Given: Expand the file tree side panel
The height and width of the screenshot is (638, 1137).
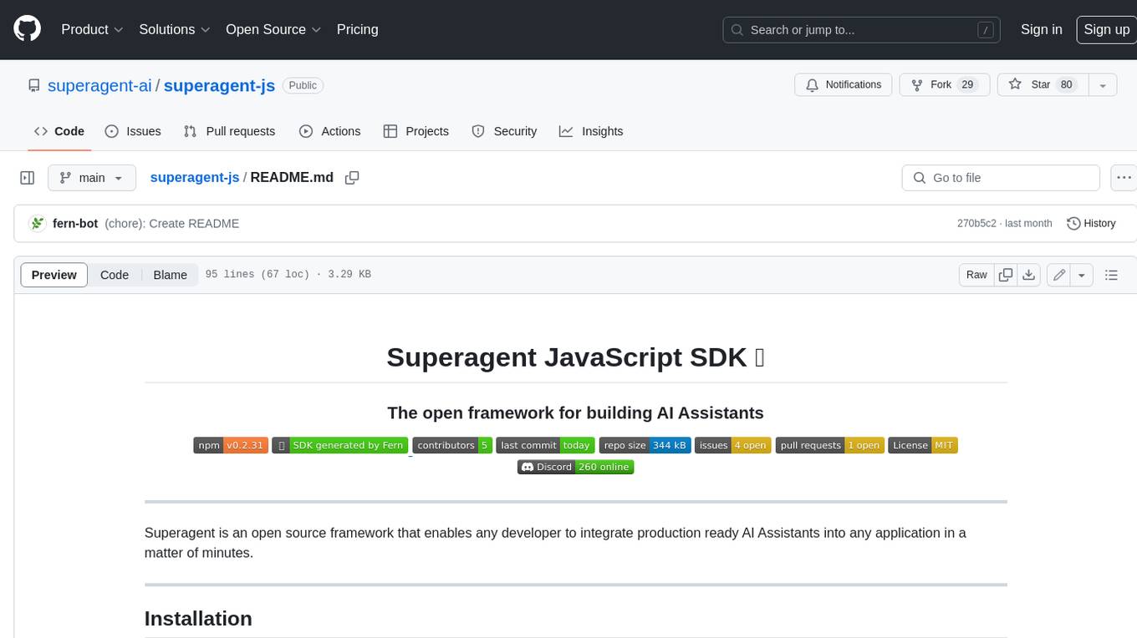Looking at the screenshot, I should pos(28,178).
